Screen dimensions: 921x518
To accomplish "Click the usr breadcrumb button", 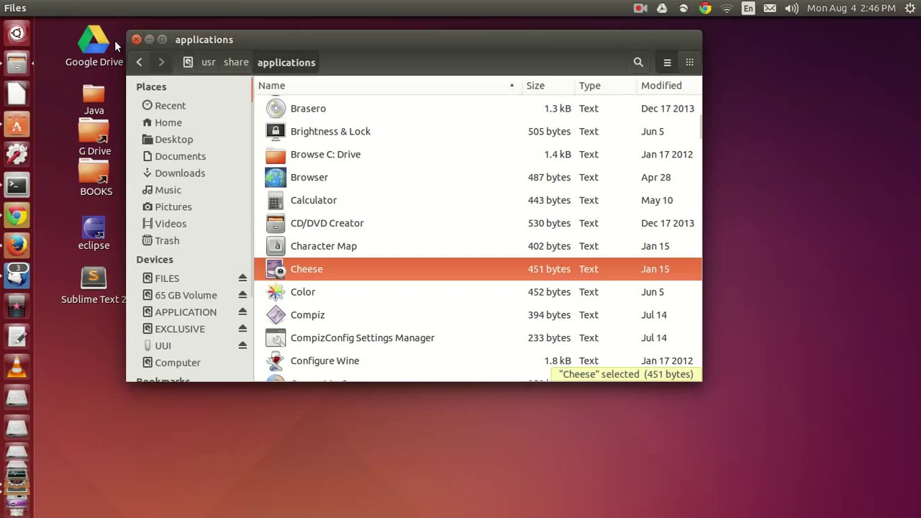I will click(x=208, y=63).
